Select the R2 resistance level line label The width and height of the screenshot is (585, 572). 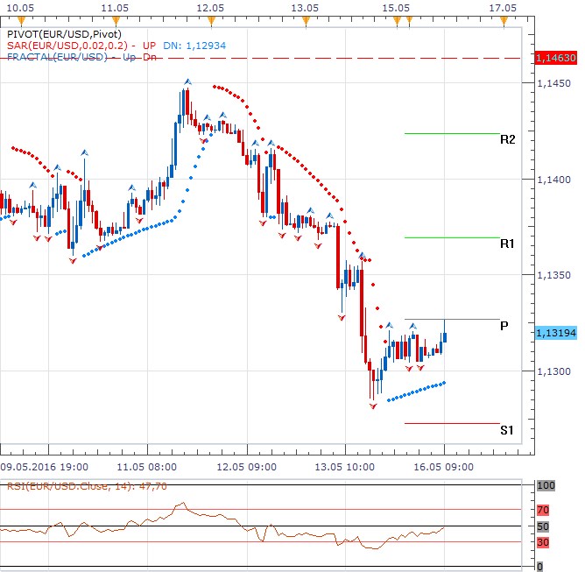click(x=507, y=139)
